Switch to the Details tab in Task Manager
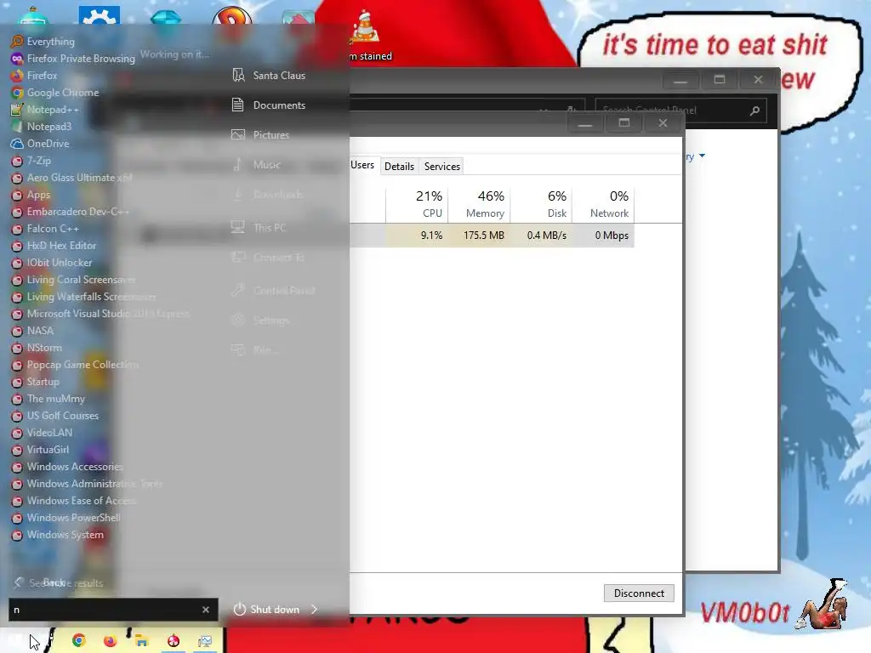 point(400,166)
